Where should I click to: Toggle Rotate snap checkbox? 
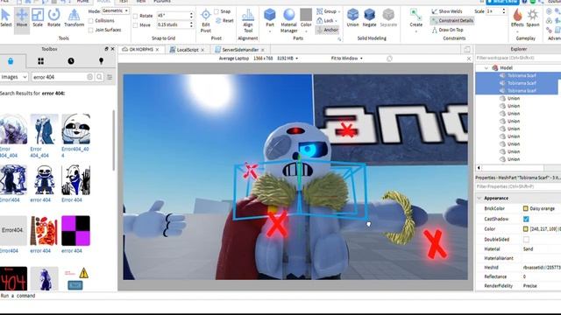pos(135,16)
